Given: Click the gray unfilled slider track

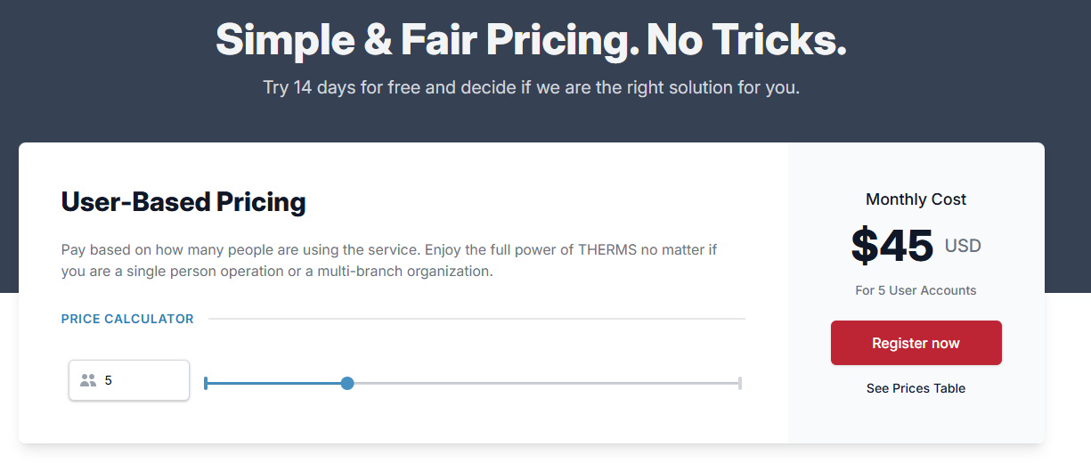Looking at the screenshot, I should click(543, 383).
